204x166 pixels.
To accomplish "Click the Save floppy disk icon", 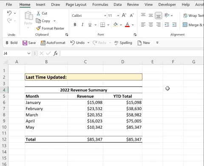I will (25, 43).
